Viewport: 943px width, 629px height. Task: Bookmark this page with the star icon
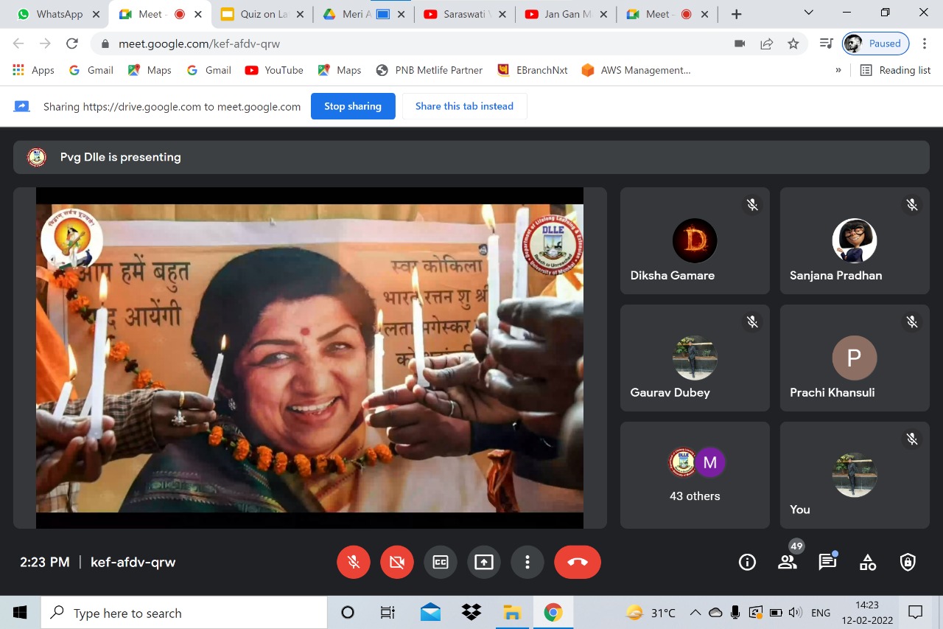tap(793, 44)
